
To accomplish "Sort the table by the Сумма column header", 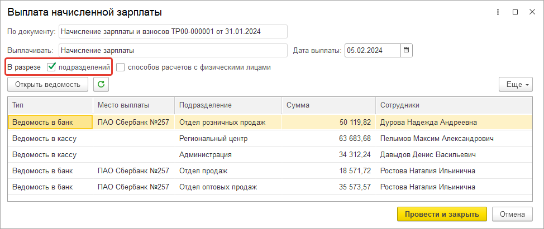I will click(x=328, y=105).
